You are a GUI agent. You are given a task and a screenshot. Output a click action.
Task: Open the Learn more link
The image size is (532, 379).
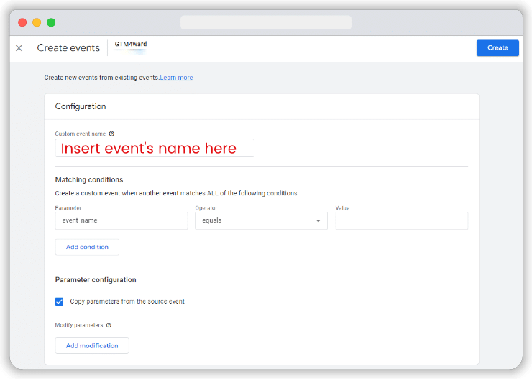(176, 78)
